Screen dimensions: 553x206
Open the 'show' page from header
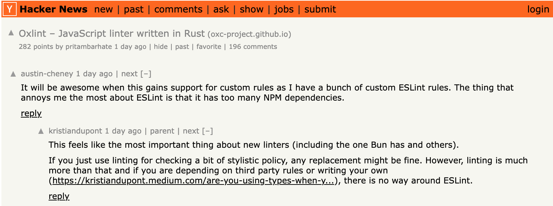tap(252, 9)
